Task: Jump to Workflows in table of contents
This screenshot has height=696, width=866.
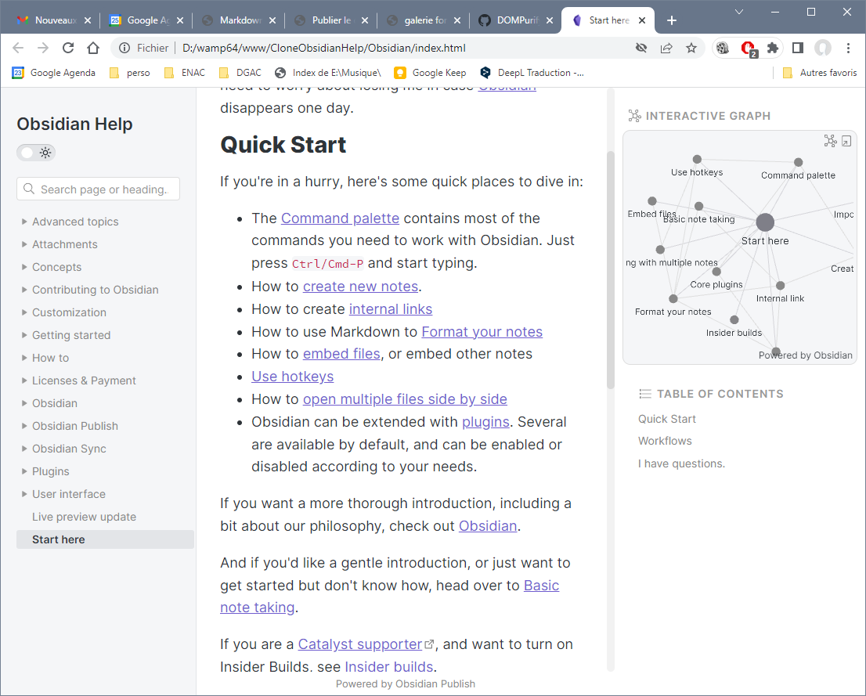Action: tap(665, 441)
